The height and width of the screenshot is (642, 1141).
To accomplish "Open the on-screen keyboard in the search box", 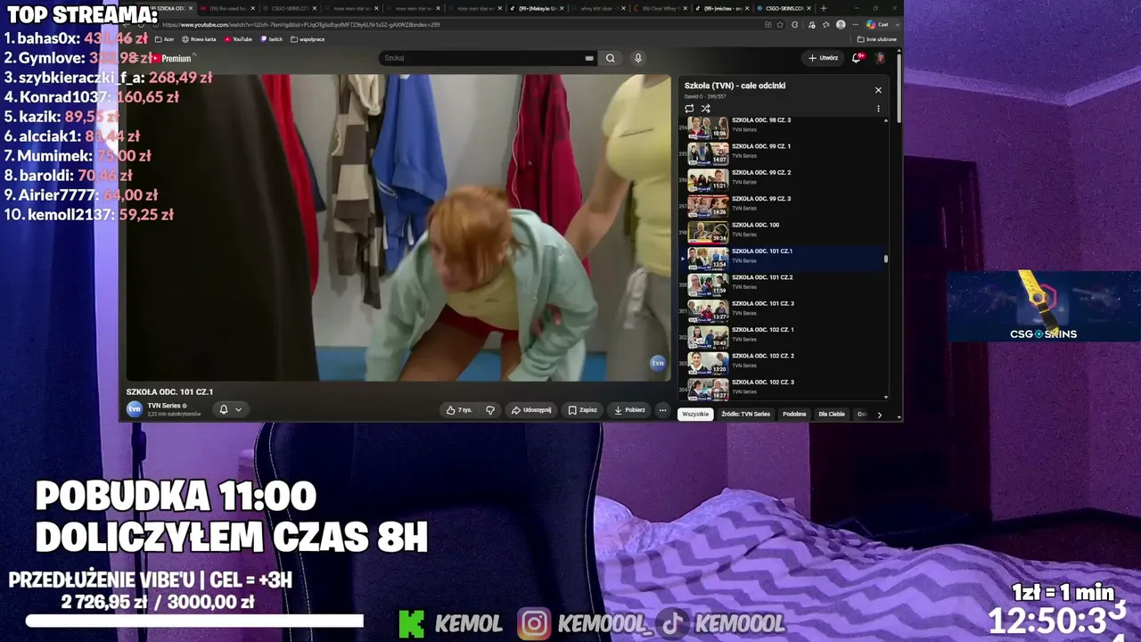I will [x=589, y=58].
